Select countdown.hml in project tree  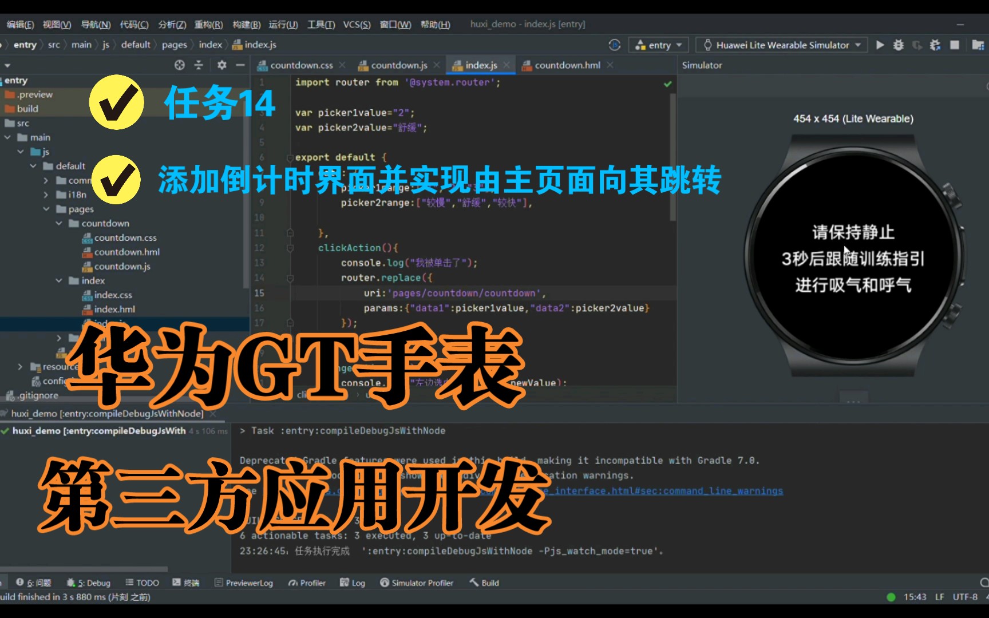126,252
